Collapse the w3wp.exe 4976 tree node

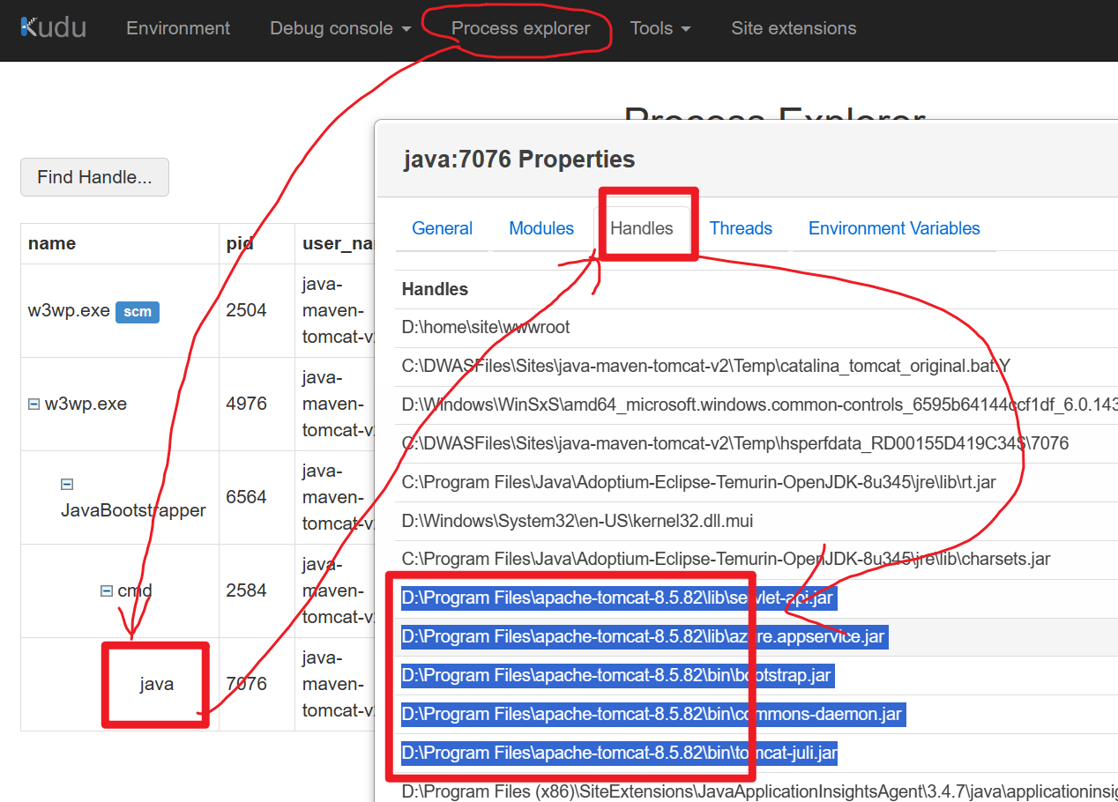(34, 405)
